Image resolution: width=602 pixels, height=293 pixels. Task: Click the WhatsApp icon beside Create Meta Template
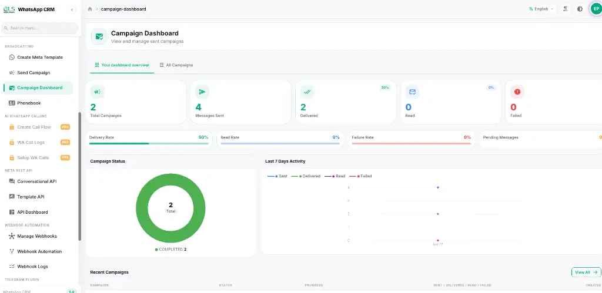12,58
